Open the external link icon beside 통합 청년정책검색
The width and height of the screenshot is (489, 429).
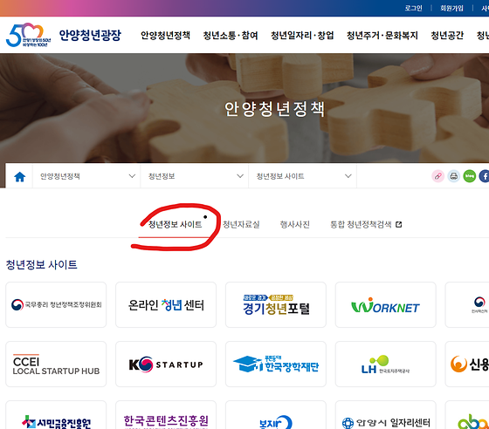click(x=398, y=224)
